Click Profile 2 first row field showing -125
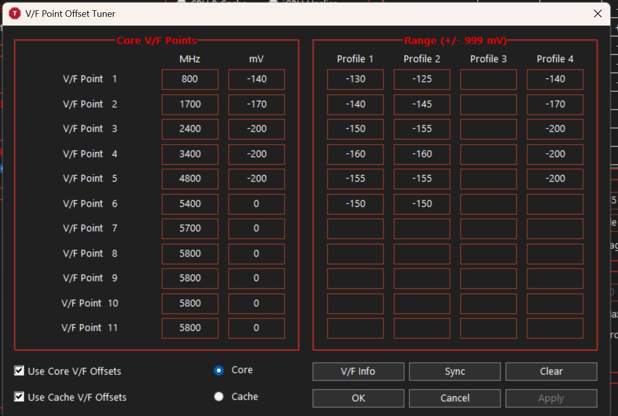Screen dimensions: 618x416 422,79
